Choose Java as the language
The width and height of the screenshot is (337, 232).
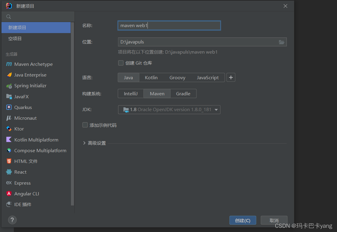(128, 77)
